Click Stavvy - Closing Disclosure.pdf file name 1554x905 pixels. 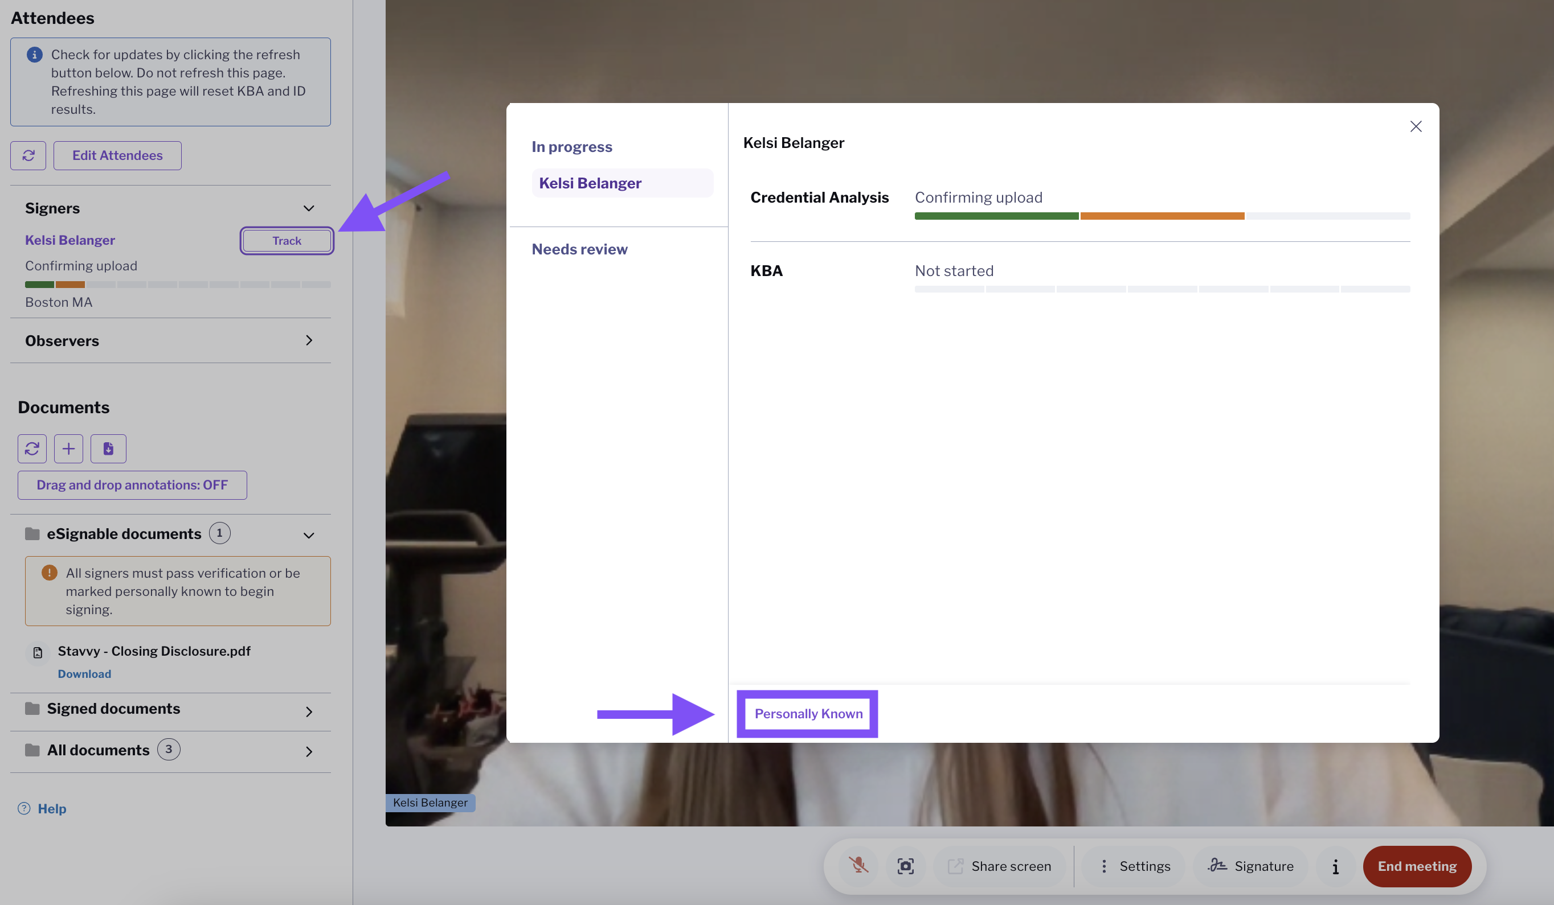pos(154,651)
